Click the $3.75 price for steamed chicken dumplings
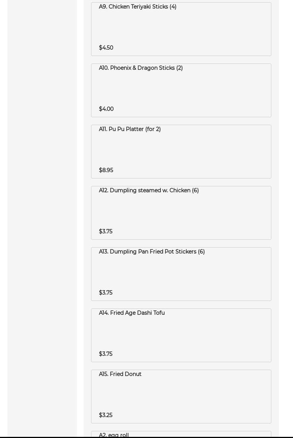This screenshot has height=438, width=293. point(106,232)
